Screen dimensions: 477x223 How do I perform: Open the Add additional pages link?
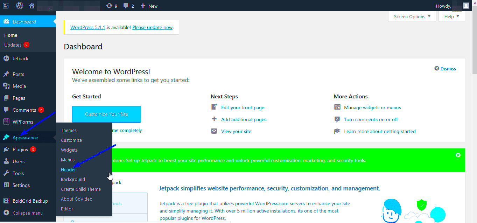coord(244,119)
